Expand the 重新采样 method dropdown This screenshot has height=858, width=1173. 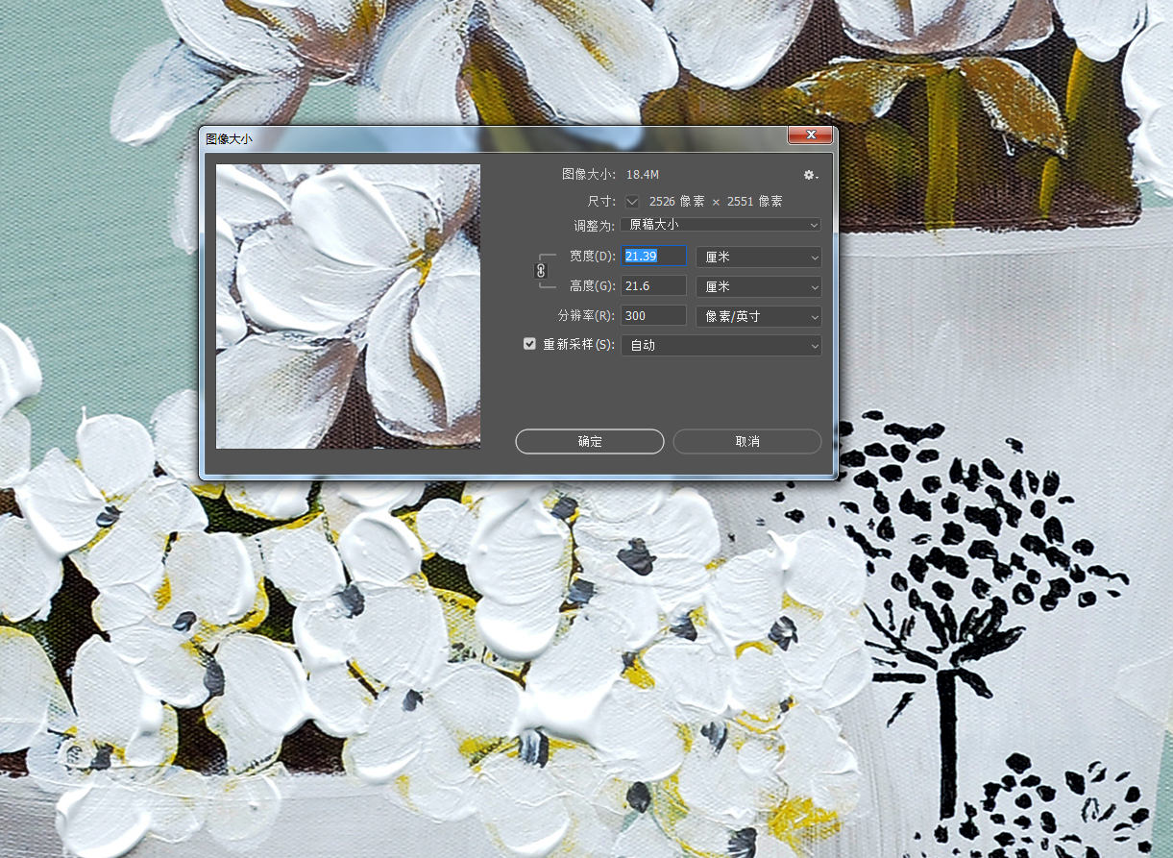point(721,345)
